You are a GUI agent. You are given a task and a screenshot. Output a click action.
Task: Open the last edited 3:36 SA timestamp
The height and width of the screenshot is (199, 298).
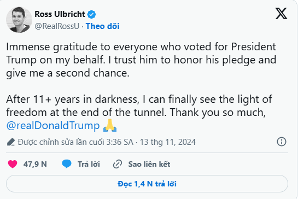tap(75, 142)
